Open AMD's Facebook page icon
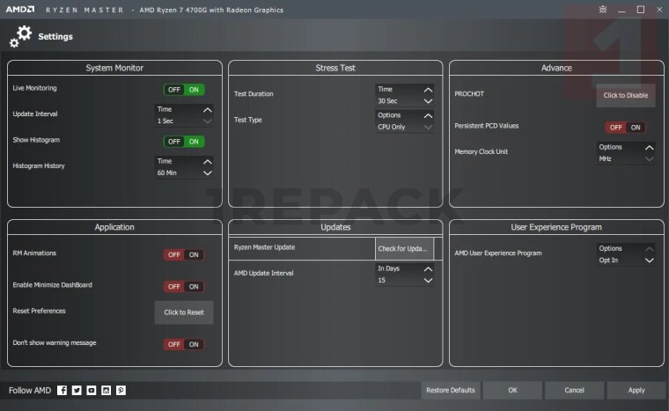Image resolution: width=669 pixels, height=411 pixels. (x=62, y=390)
